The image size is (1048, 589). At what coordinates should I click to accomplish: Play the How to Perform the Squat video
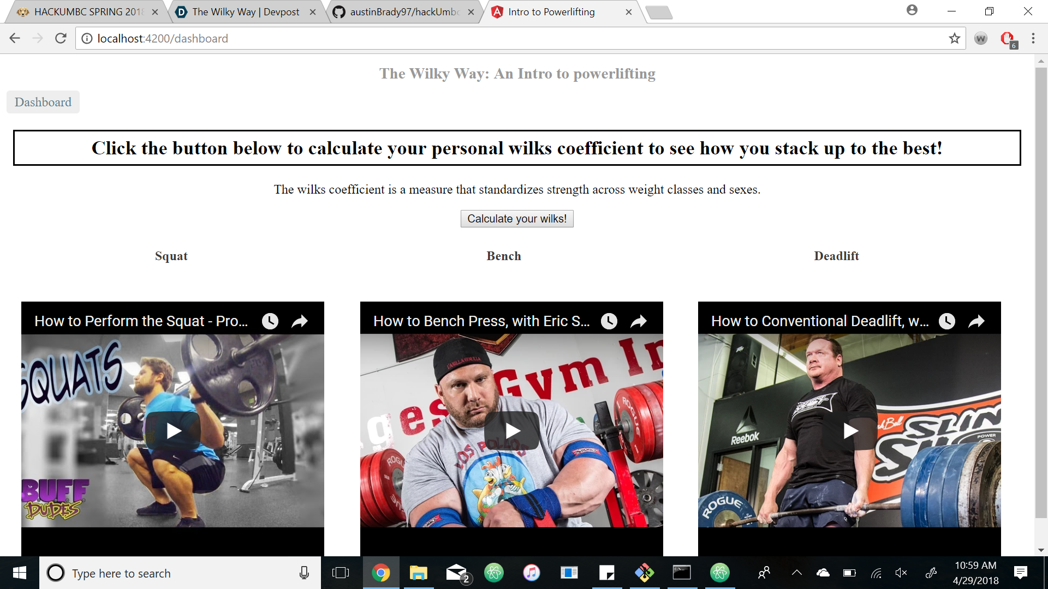click(173, 431)
